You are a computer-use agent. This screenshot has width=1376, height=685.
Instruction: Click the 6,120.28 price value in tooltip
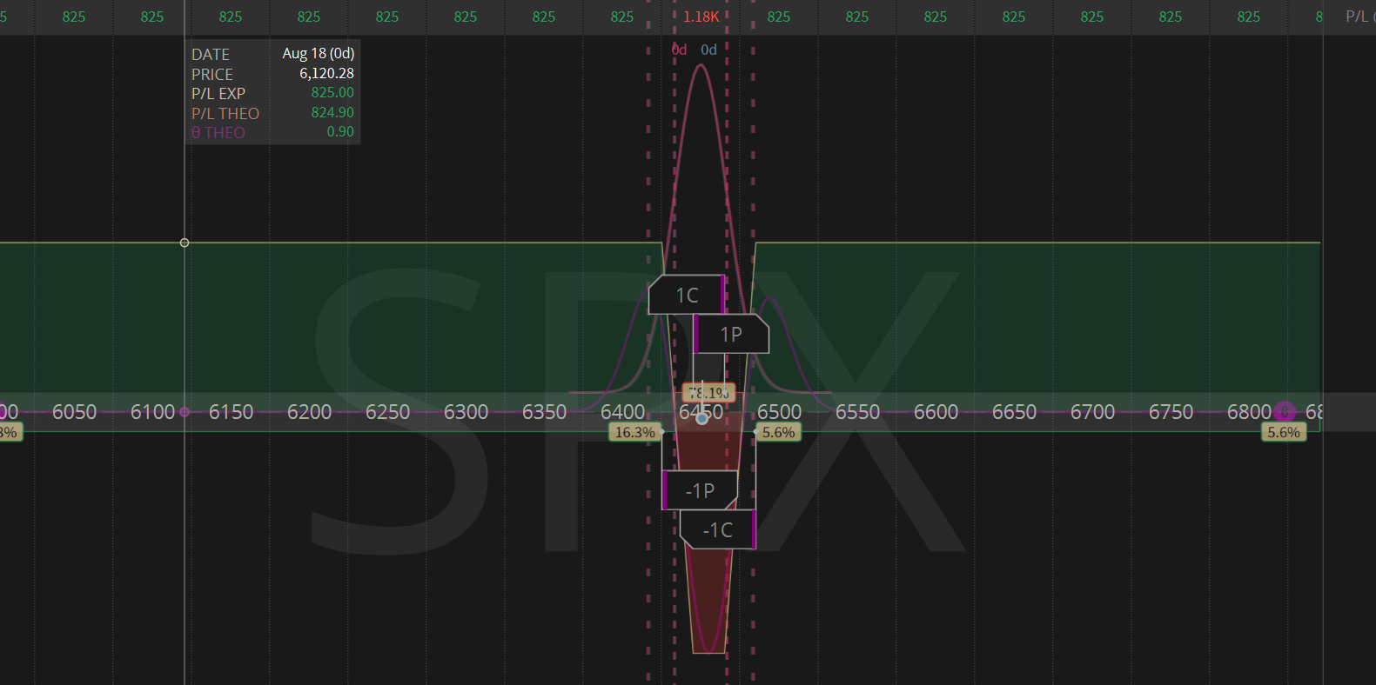[326, 73]
